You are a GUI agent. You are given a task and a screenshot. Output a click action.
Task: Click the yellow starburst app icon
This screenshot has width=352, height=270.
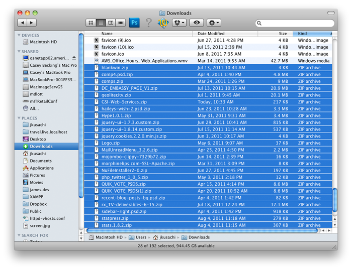[163, 23]
